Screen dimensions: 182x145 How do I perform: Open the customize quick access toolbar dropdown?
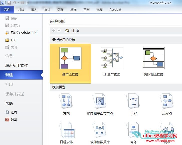coord(28,3)
